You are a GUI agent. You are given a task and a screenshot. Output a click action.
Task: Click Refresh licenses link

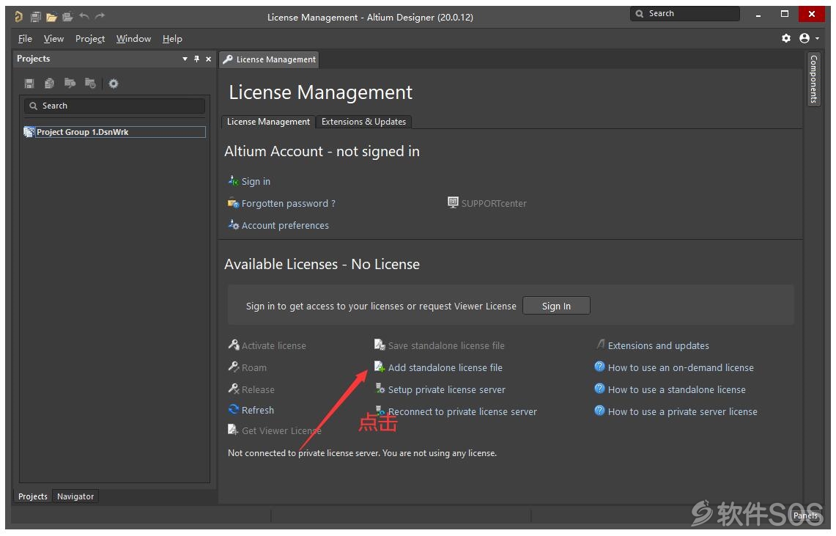(257, 410)
